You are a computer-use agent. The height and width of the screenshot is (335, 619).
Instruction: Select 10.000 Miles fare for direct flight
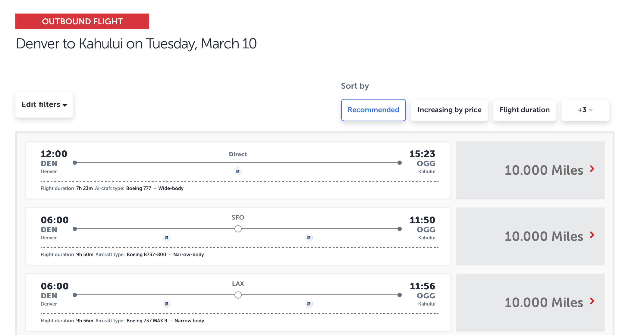544,170
